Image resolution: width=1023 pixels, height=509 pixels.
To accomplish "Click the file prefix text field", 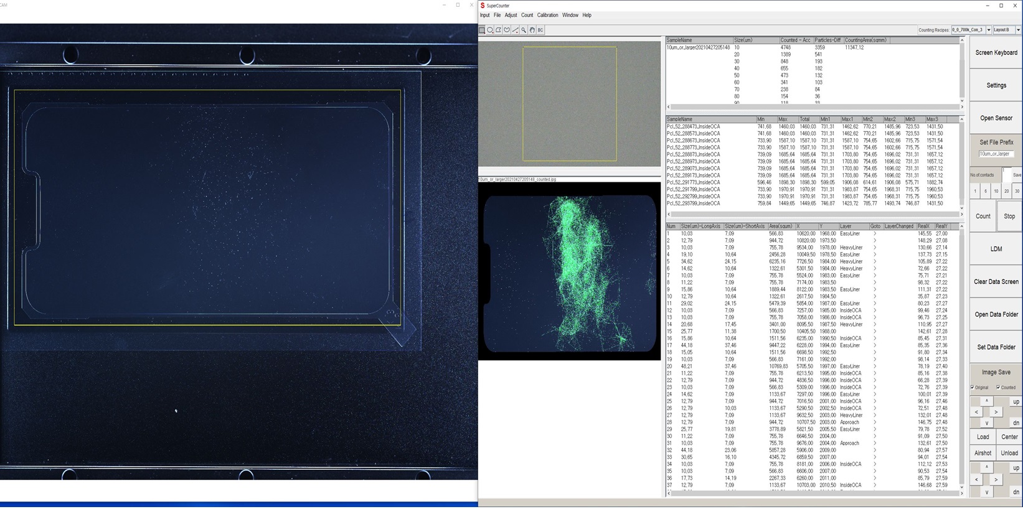I will (995, 154).
